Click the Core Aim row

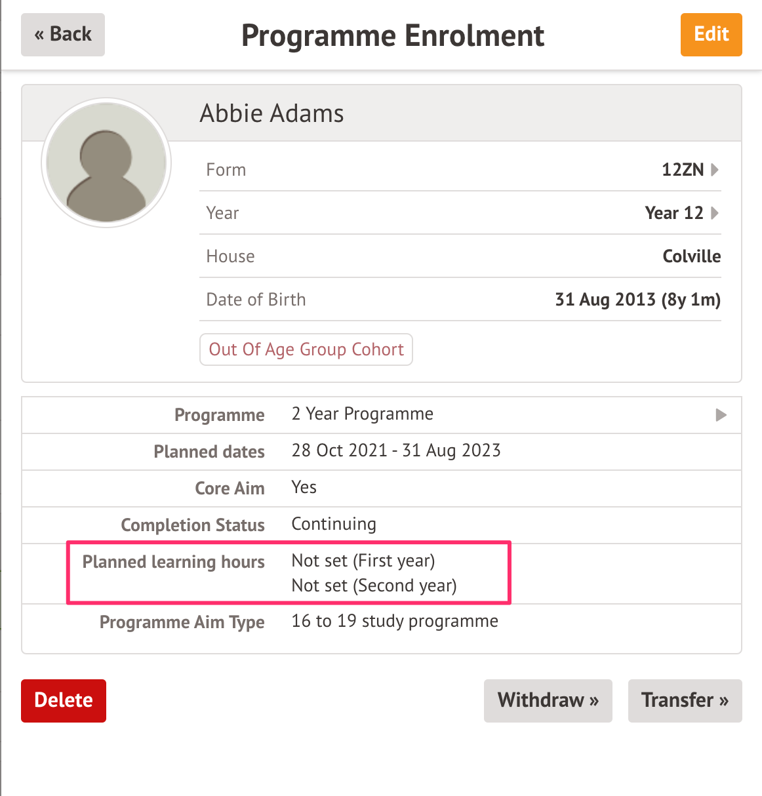pos(382,488)
